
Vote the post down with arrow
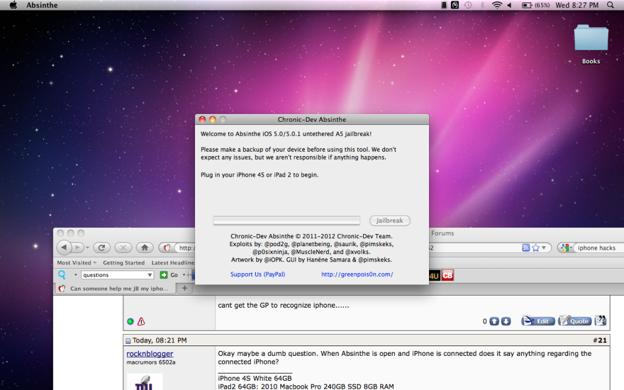[x=506, y=321]
